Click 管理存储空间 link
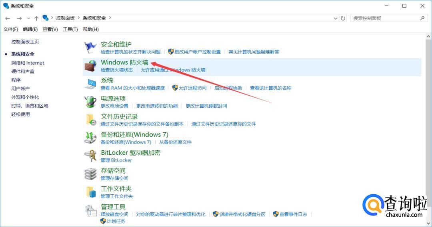 tap(114, 178)
